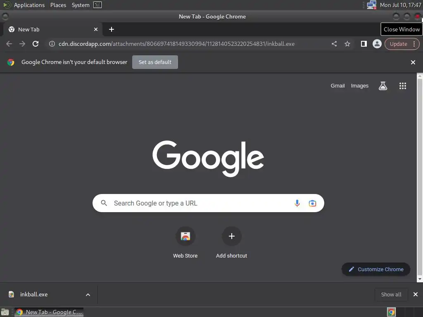423x317 pixels.
Task: Bookmark this tab with the star icon
Action: (347, 44)
